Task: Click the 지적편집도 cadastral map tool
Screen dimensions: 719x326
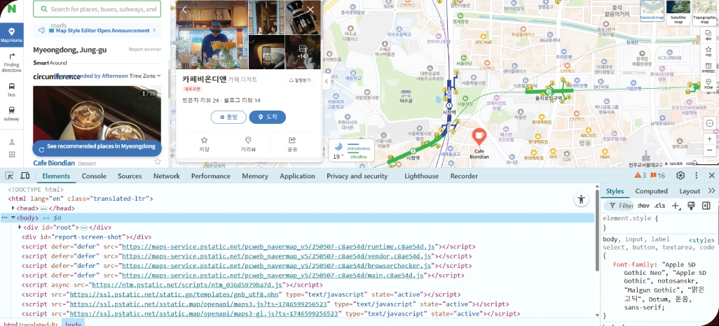Action: tap(709, 68)
